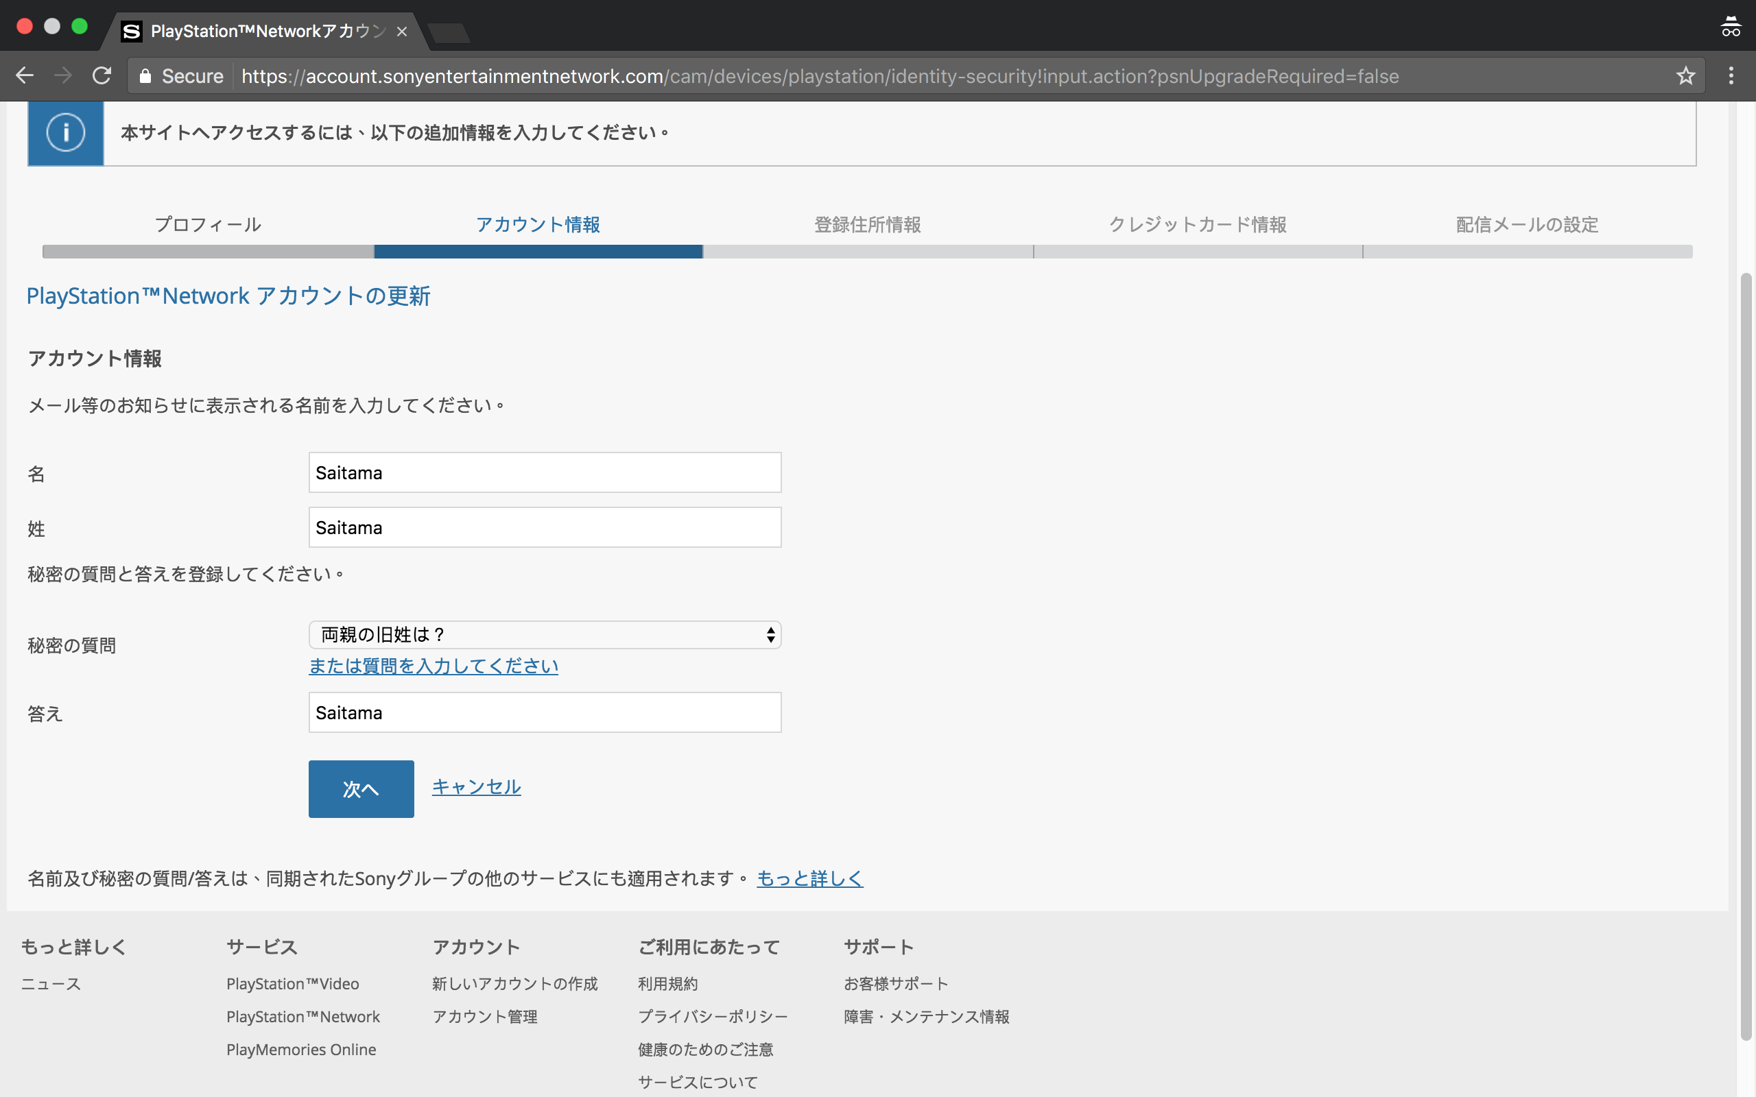The width and height of the screenshot is (1756, 1097).
Task: Select the アカウント情報 step tab
Action: click(538, 225)
